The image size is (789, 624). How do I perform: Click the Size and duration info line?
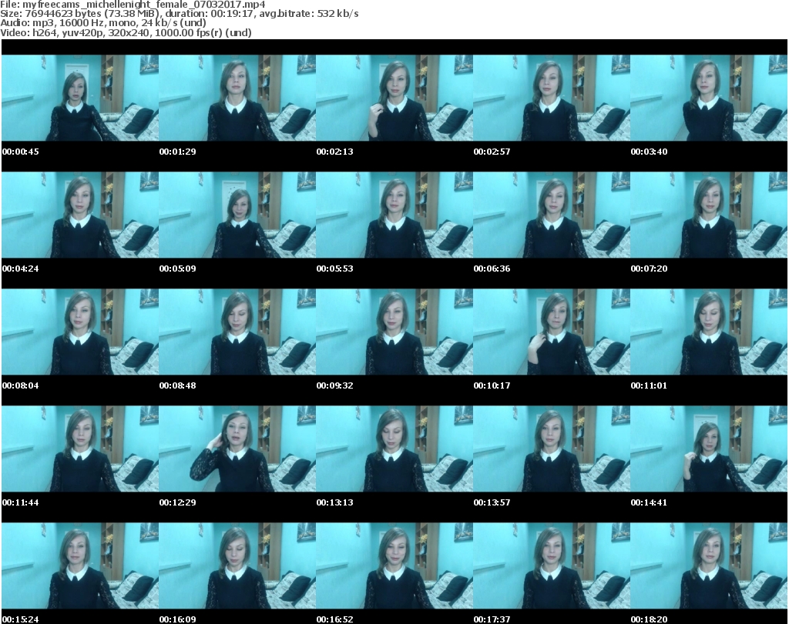point(179,14)
